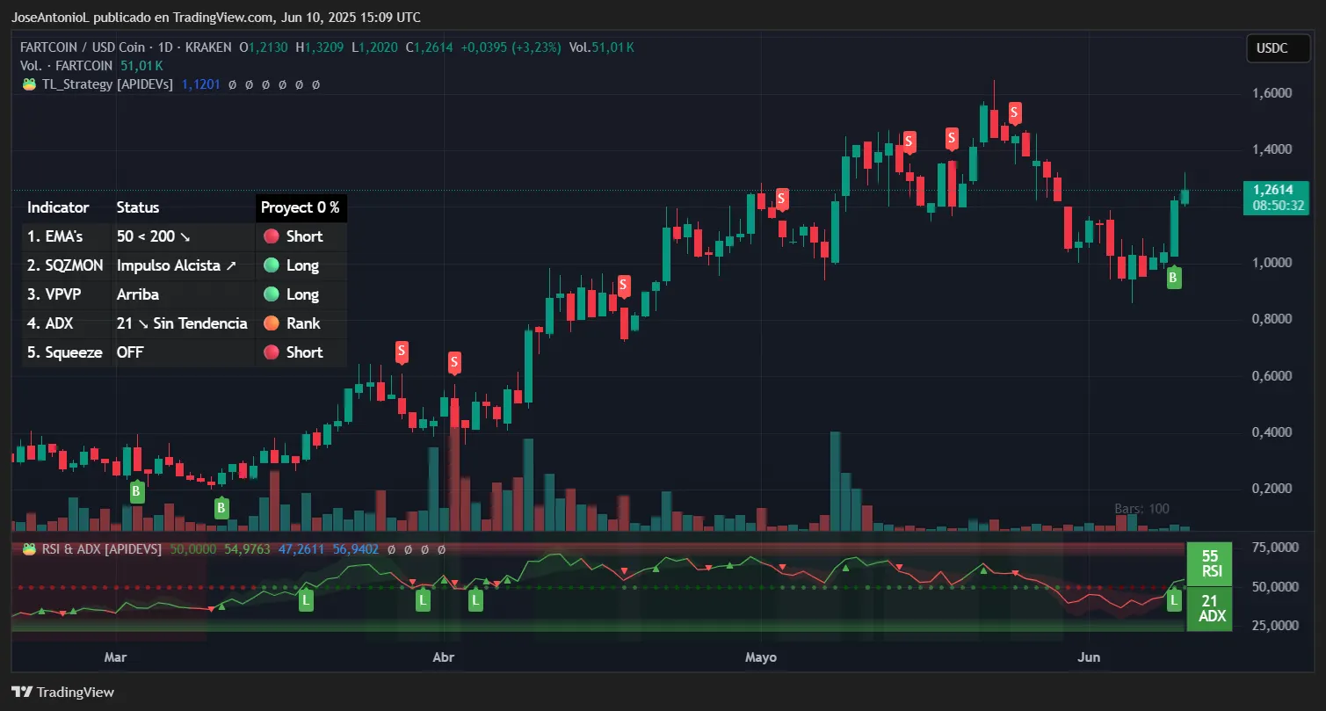Expand the Vol · FARTCOIN legend entry
The width and height of the screenshot is (1326, 711).
point(67,66)
